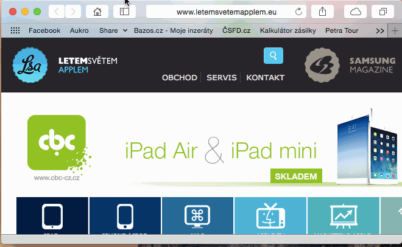This screenshot has height=247, width=402.
Task: Click the SAMSUNG MAGAZINE text link
Action: click(x=372, y=65)
